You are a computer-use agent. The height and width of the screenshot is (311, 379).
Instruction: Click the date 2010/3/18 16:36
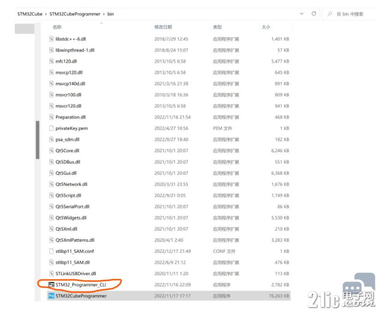tap(171, 95)
